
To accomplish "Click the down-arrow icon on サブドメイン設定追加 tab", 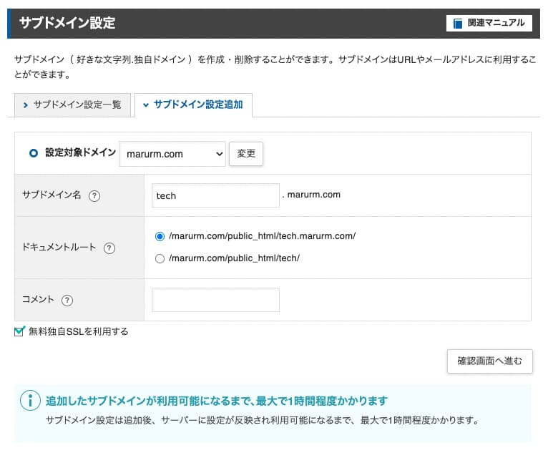I will click(146, 105).
